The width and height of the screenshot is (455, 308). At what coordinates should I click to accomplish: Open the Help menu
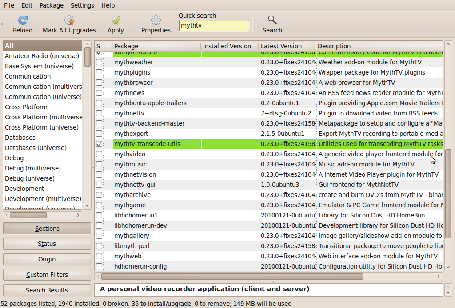108,5
